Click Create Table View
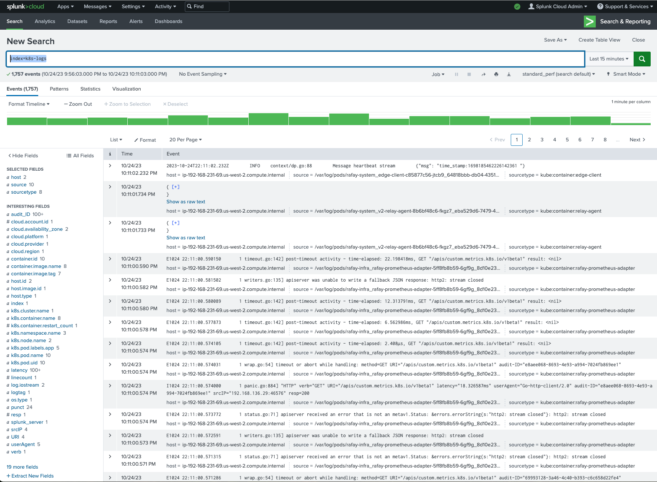657x482 pixels. (x=599, y=40)
